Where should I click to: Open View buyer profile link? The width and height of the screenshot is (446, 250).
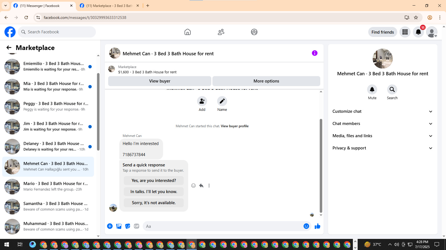point(235,126)
